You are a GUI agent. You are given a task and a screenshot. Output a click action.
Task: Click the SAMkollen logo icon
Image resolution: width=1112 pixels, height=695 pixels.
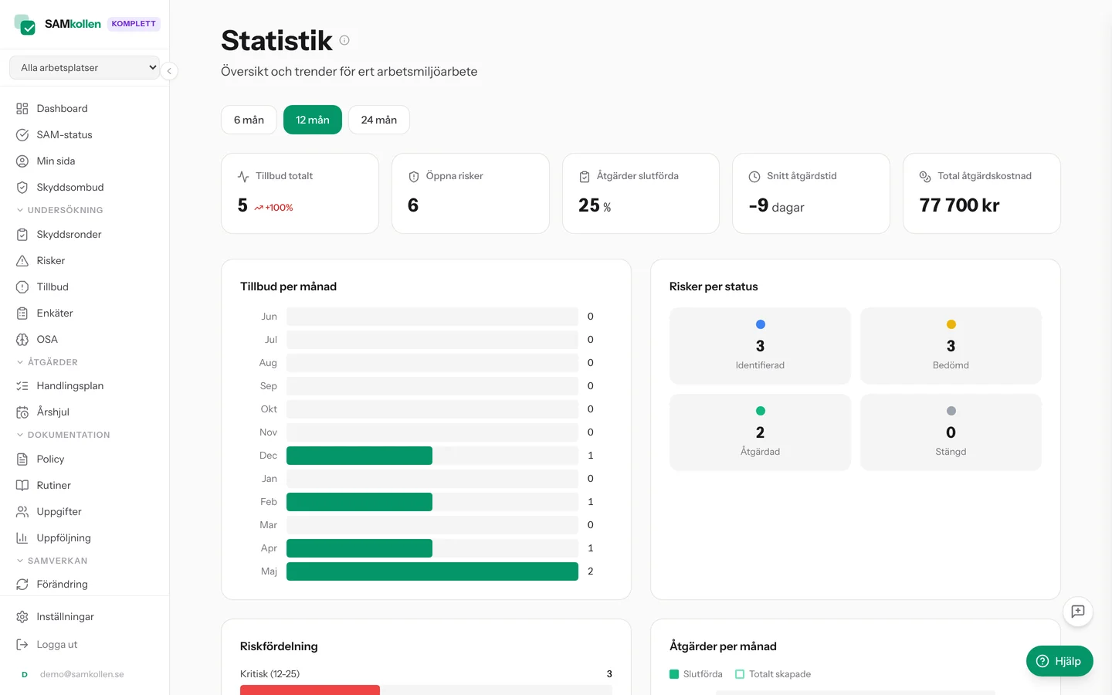point(25,24)
